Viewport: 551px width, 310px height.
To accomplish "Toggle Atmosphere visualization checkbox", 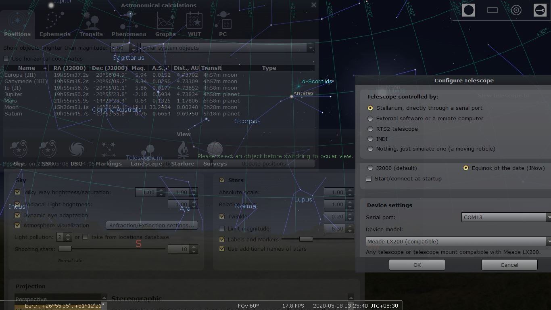I will (x=17, y=225).
